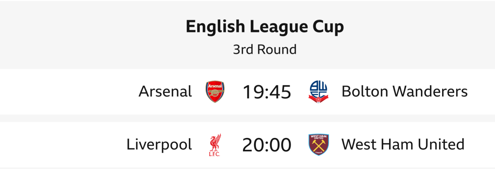Open the Arsenal team link

click(165, 92)
